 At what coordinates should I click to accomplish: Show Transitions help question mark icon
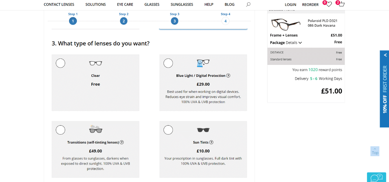pyautogui.click(x=122, y=142)
